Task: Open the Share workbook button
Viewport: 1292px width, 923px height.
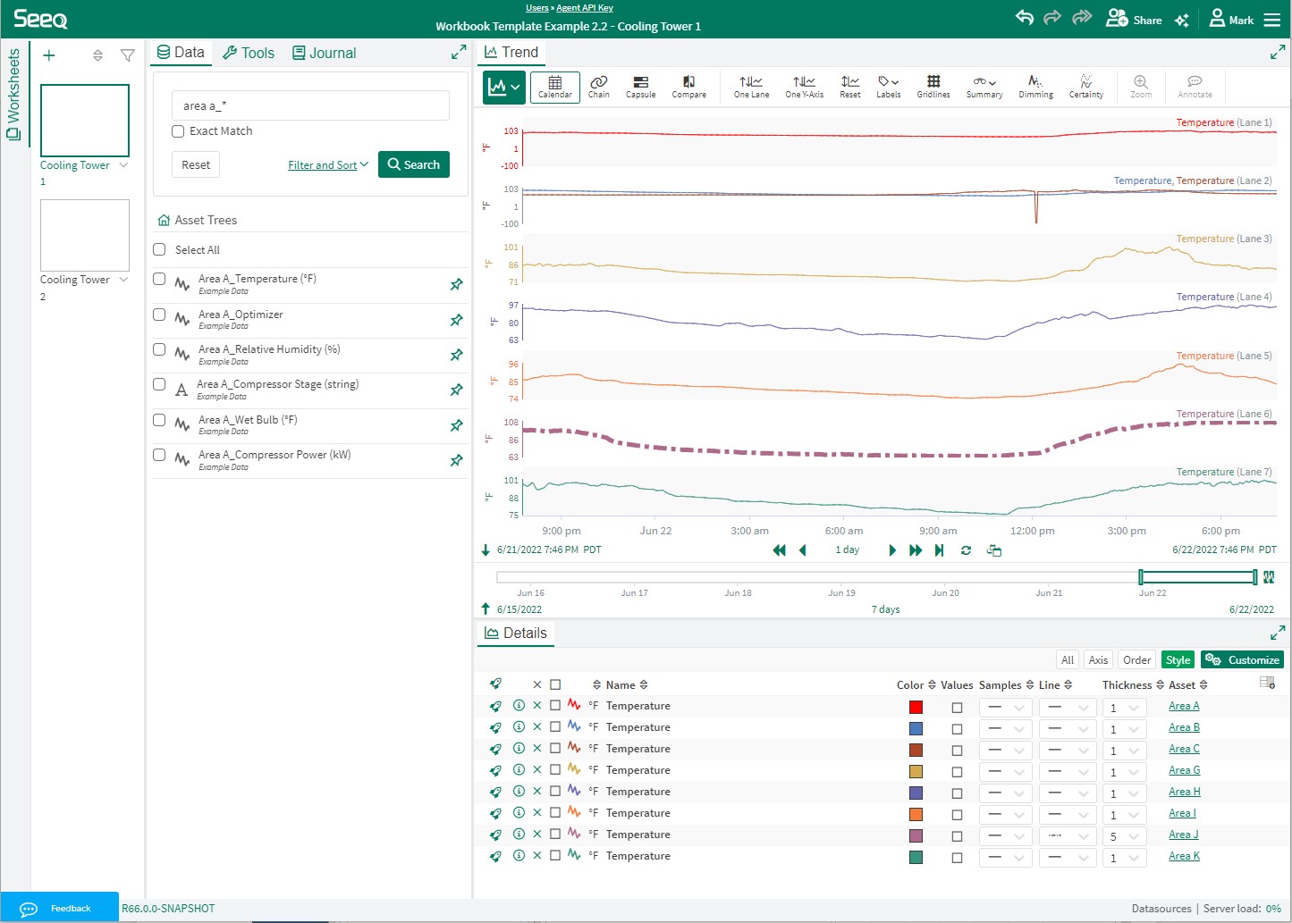Action: point(1134,19)
